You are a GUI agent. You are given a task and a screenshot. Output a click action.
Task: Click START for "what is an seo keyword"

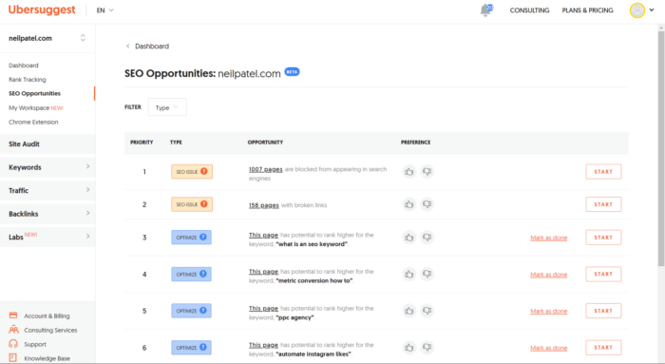coord(603,238)
